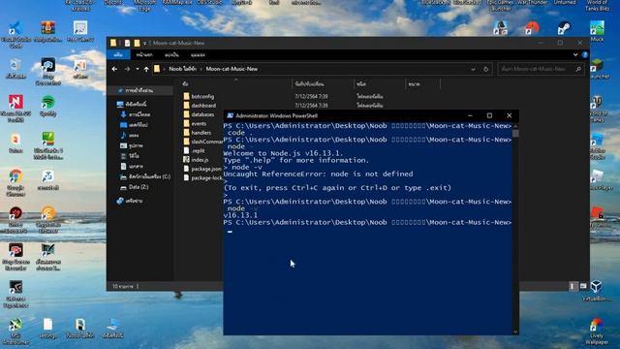
Task: Open the quick access toolbar dropdown arrow
Action: (144, 43)
